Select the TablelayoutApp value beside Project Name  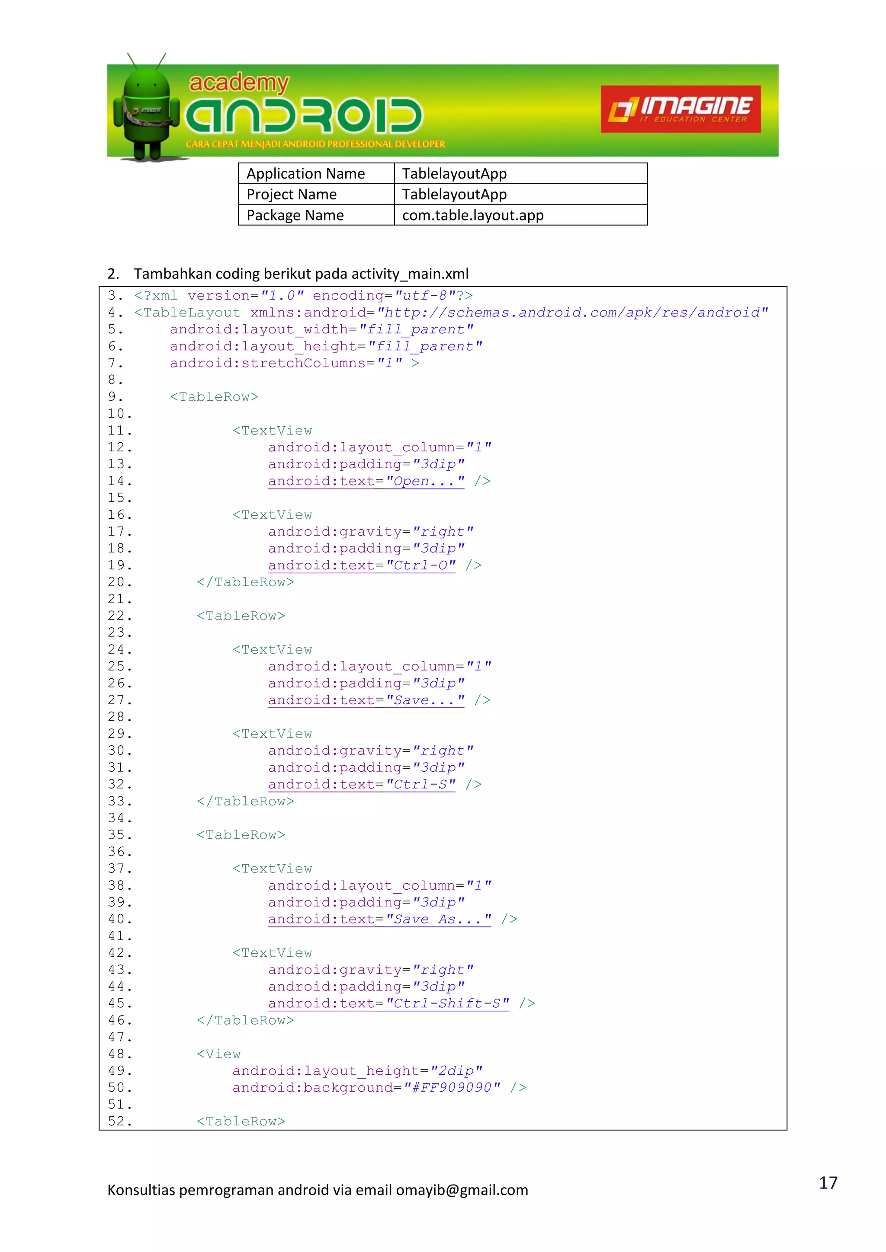click(520, 194)
